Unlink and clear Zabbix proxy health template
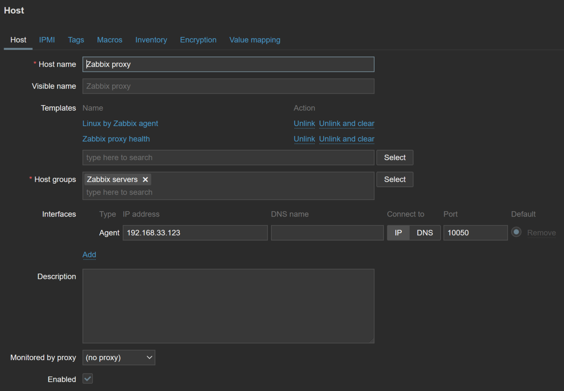The height and width of the screenshot is (391, 564). [346, 139]
